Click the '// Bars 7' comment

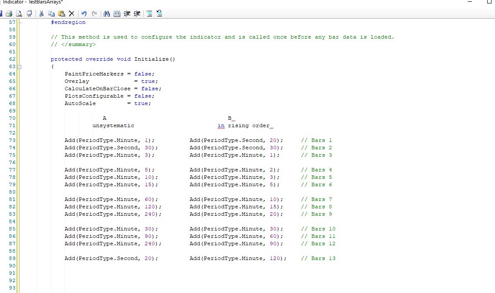(316, 199)
